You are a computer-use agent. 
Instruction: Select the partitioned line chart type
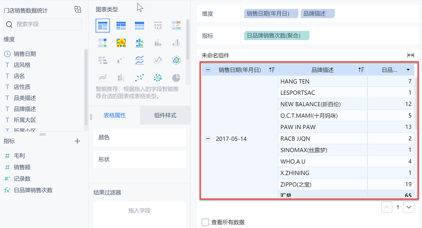(140, 60)
